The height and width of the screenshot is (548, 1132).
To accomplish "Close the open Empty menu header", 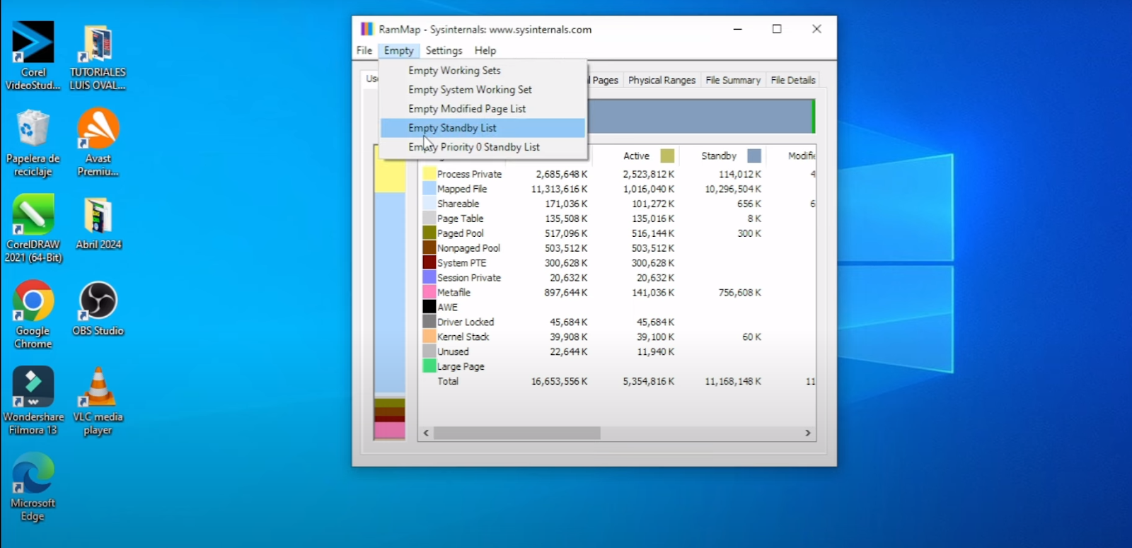I will [x=399, y=50].
